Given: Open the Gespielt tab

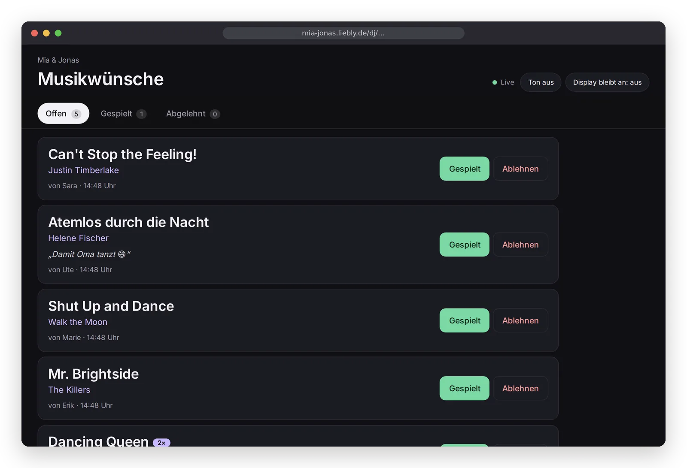Looking at the screenshot, I should pos(124,114).
